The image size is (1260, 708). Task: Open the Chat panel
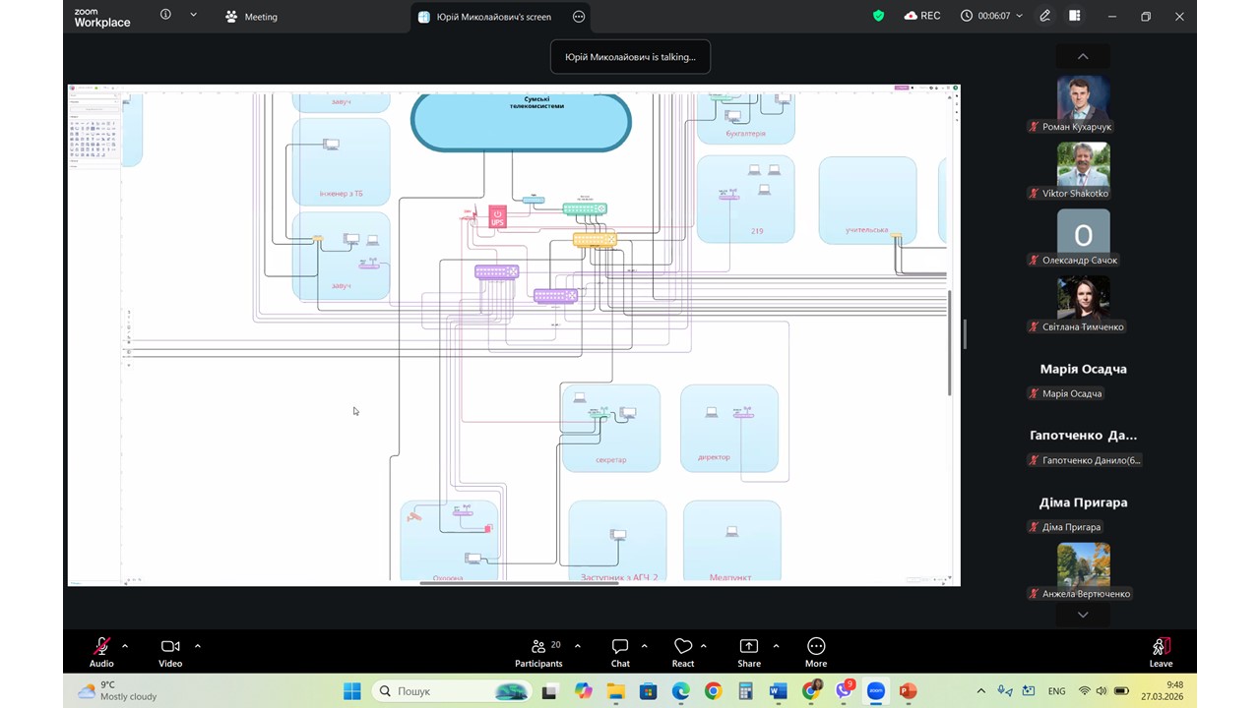pyautogui.click(x=620, y=651)
